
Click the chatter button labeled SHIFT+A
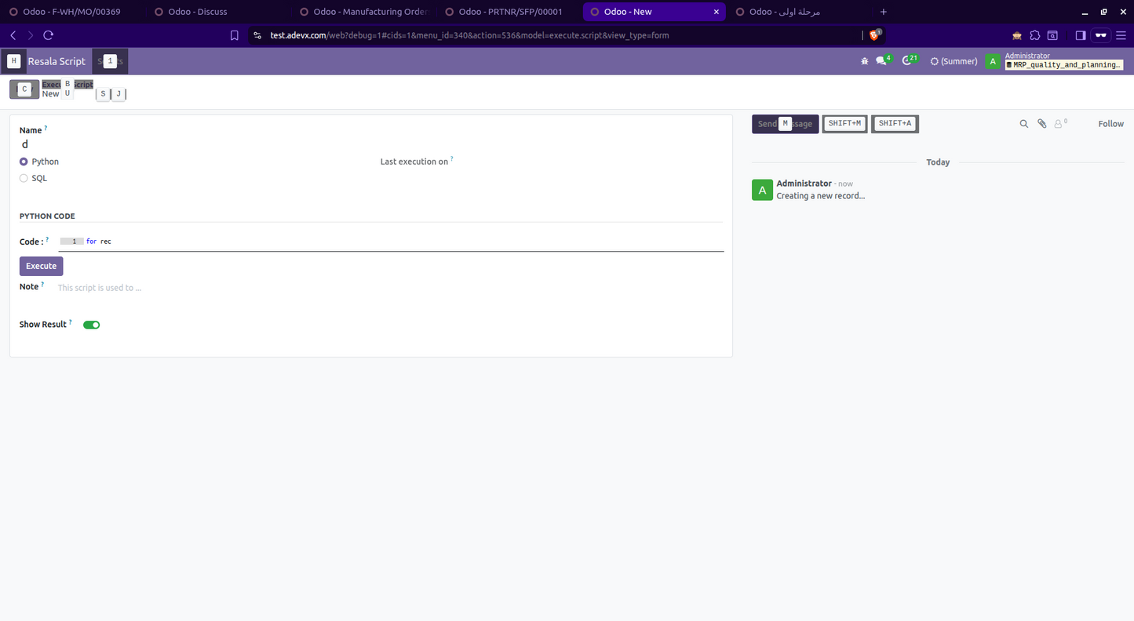tap(895, 124)
